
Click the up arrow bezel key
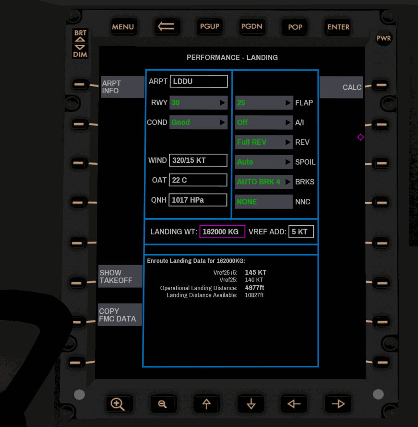pos(206,404)
